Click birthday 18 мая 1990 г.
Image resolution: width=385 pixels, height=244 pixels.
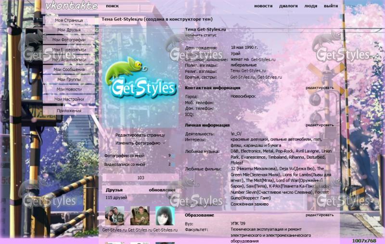point(244,47)
